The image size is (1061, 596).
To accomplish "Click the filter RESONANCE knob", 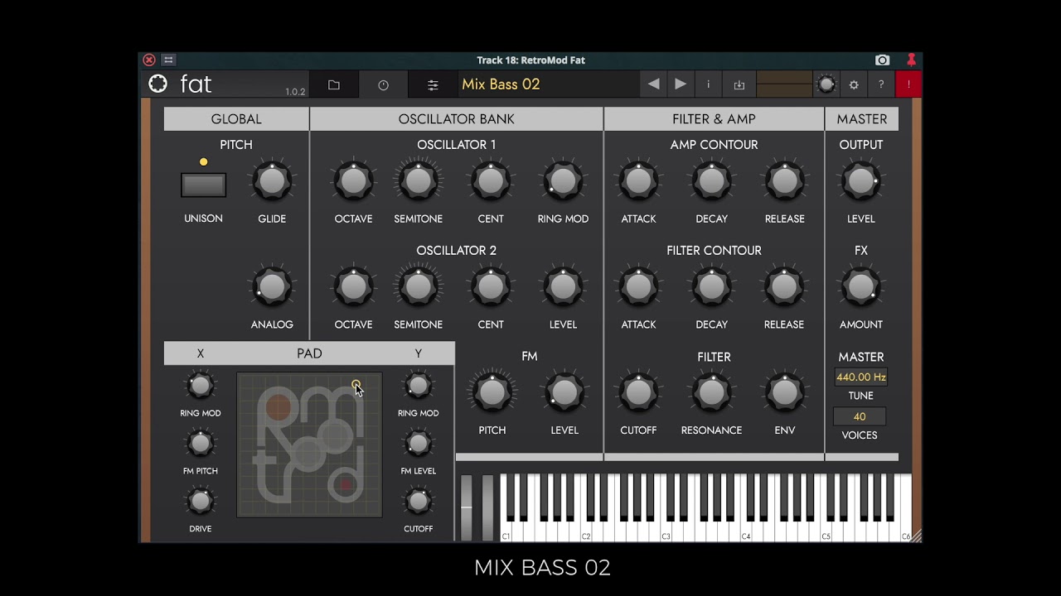I will [x=711, y=392].
